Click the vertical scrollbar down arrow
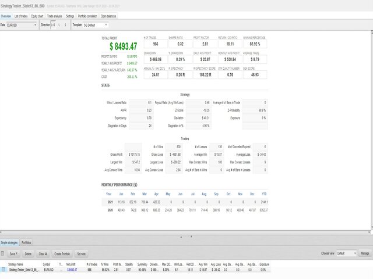Image resolution: width=373 pixels, height=279 pixels. 372,228
